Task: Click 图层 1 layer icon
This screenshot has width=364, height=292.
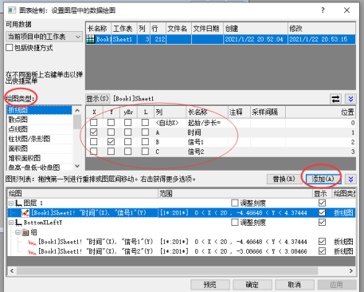Action: tap(18, 203)
